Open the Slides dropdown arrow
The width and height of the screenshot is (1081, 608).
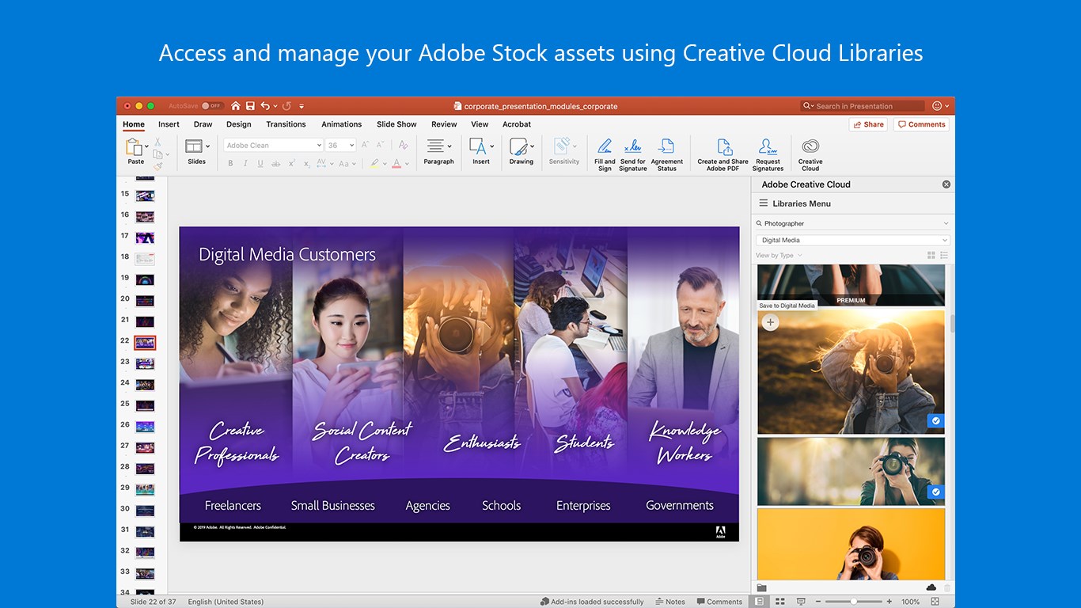[x=207, y=146]
